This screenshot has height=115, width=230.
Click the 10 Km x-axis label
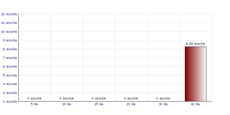66,104
